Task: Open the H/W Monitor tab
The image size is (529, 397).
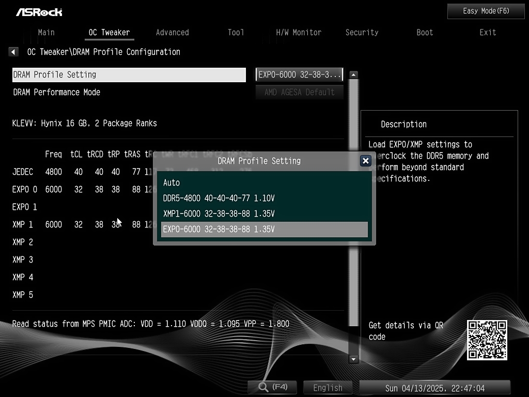Action: tap(299, 32)
